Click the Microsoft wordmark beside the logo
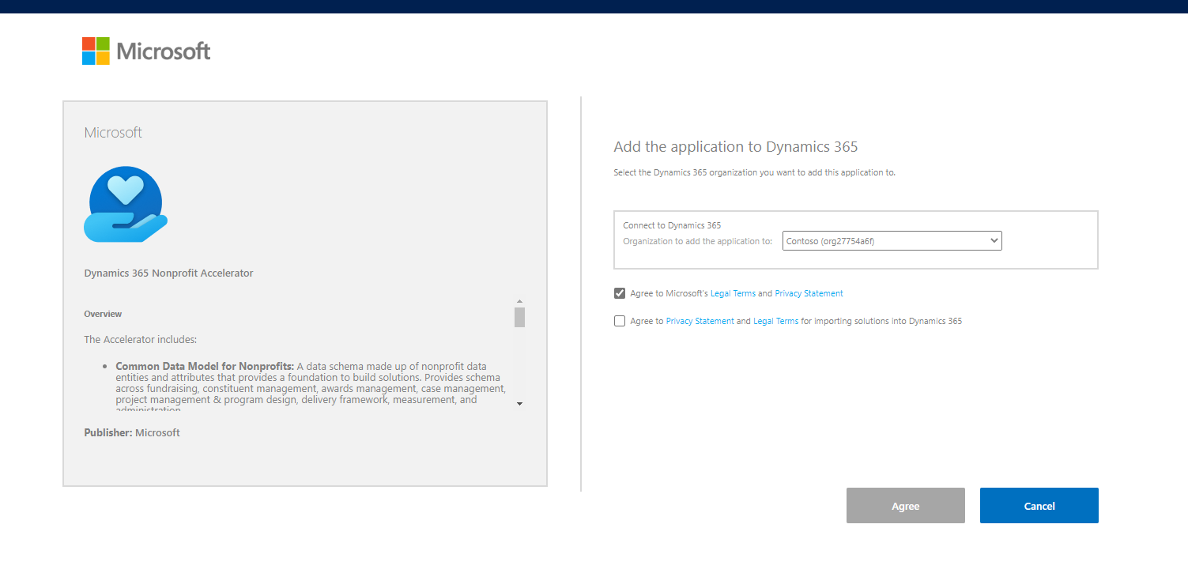 tap(164, 51)
